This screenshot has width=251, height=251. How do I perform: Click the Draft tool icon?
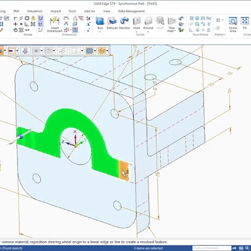click(160, 23)
